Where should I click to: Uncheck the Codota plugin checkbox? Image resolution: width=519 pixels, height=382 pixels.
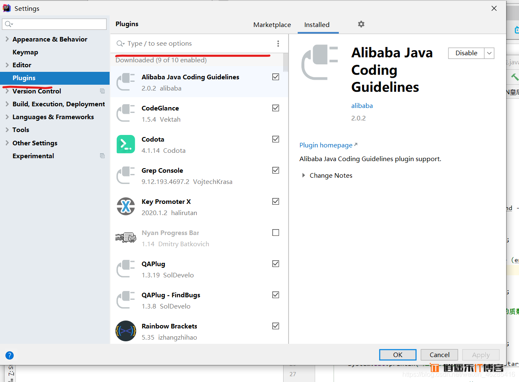point(276,139)
